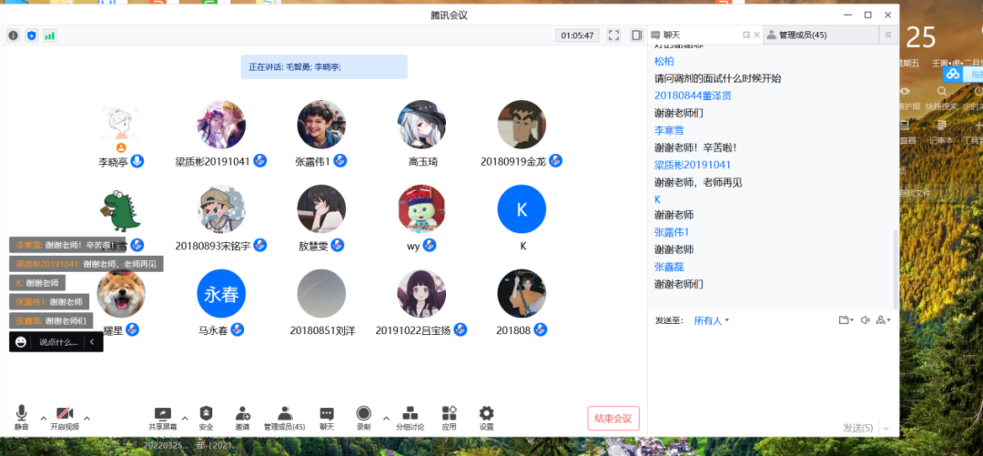Switch to the 管理成员(45) tab
This screenshot has height=456, width=983.
tap(796, 35)
